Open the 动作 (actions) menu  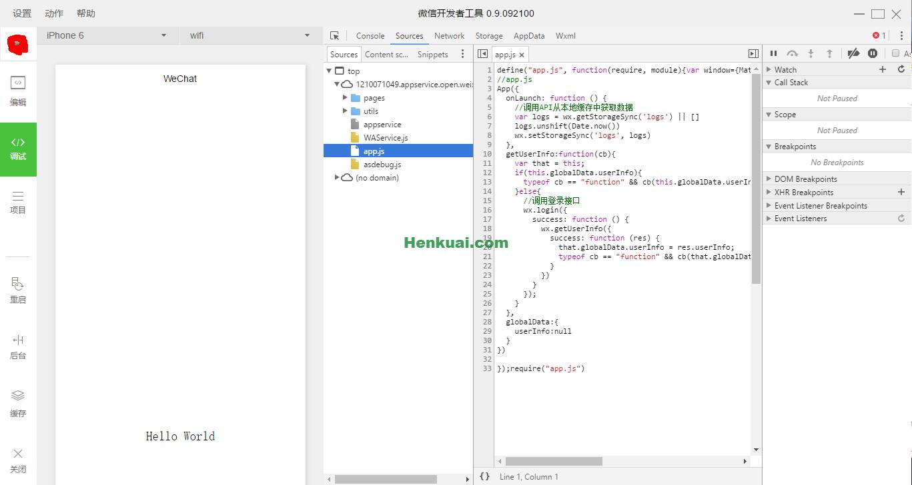pos(54,13)
